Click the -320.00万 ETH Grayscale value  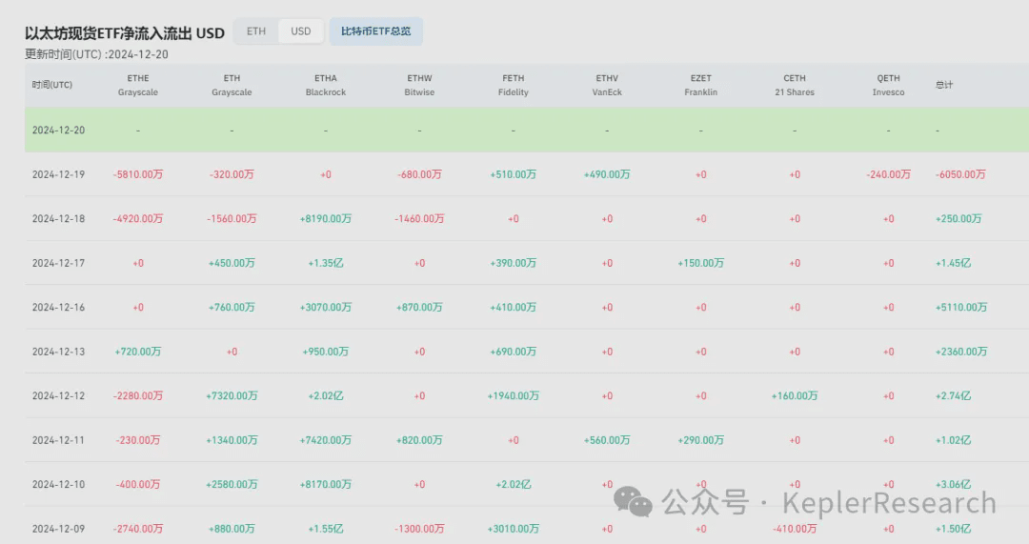[x=232, y=174]
